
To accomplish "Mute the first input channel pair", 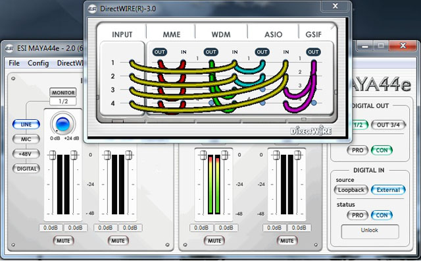I will (63, 241).
